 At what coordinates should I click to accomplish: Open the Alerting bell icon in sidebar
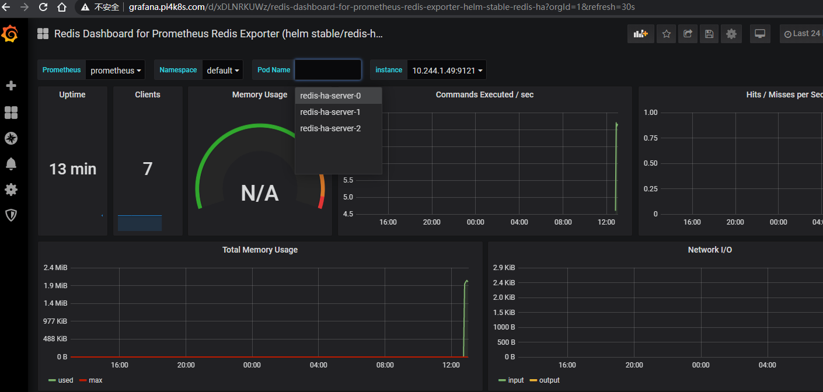point(11,164)
